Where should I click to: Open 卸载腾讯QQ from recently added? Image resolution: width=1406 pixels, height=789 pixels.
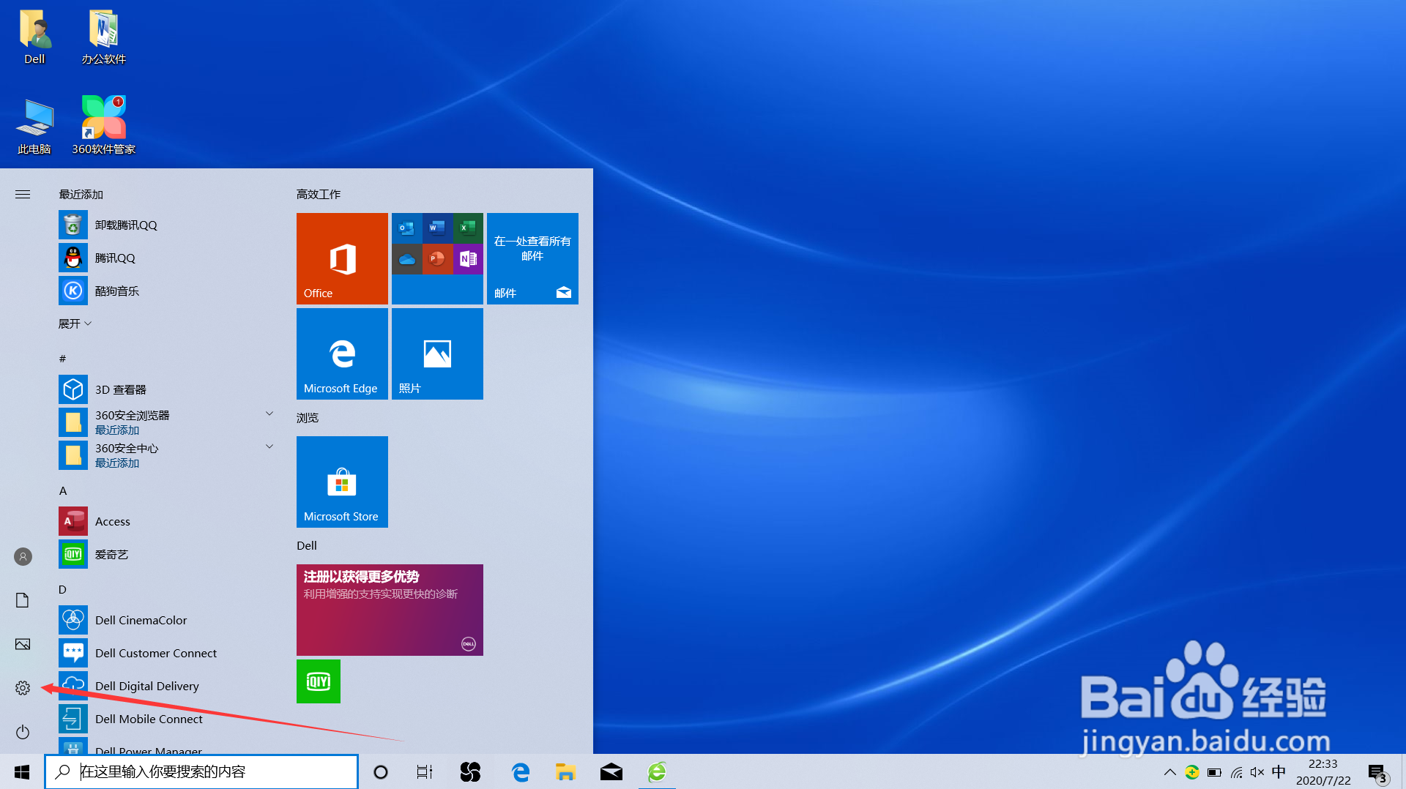(x=168, y=225)
